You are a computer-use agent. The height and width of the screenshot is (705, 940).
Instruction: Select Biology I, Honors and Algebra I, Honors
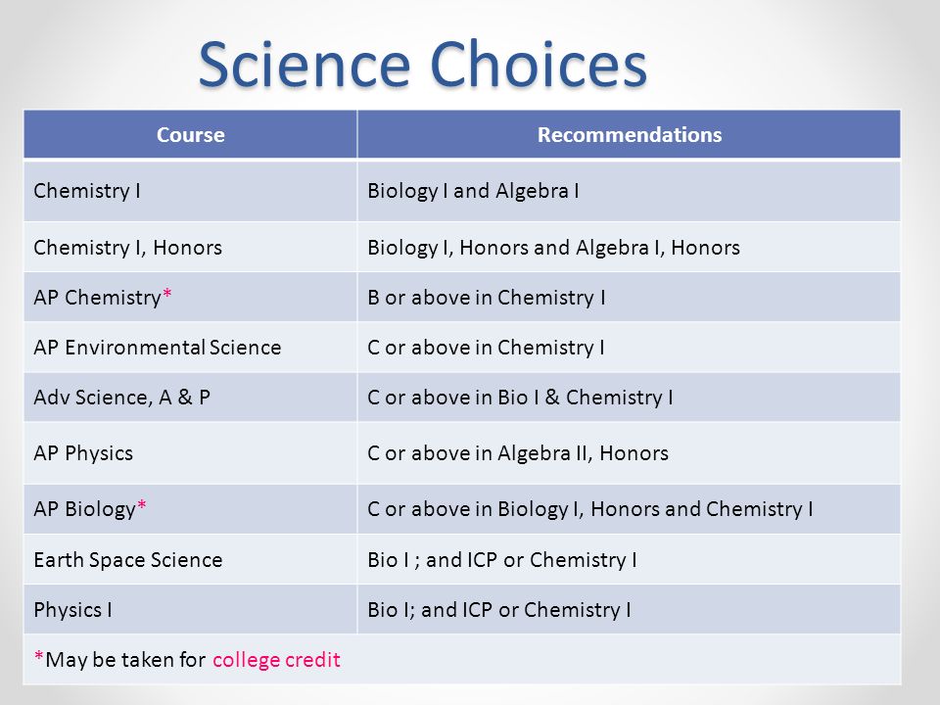[x=554, y=248]
